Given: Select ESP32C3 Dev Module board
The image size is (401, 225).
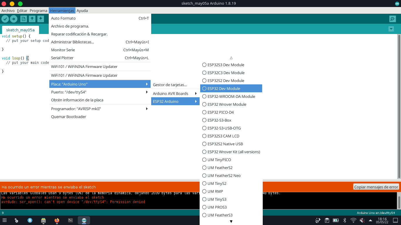Looking at the screenshot, I should (x=231, y=73).
